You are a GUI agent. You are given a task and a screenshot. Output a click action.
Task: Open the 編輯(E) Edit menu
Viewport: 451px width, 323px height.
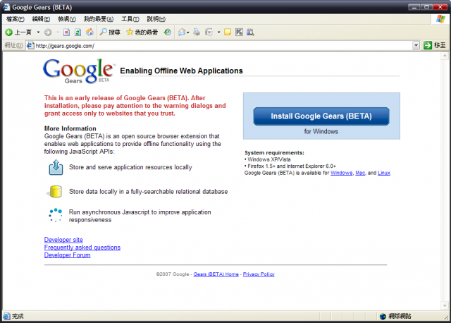(41, 19)
